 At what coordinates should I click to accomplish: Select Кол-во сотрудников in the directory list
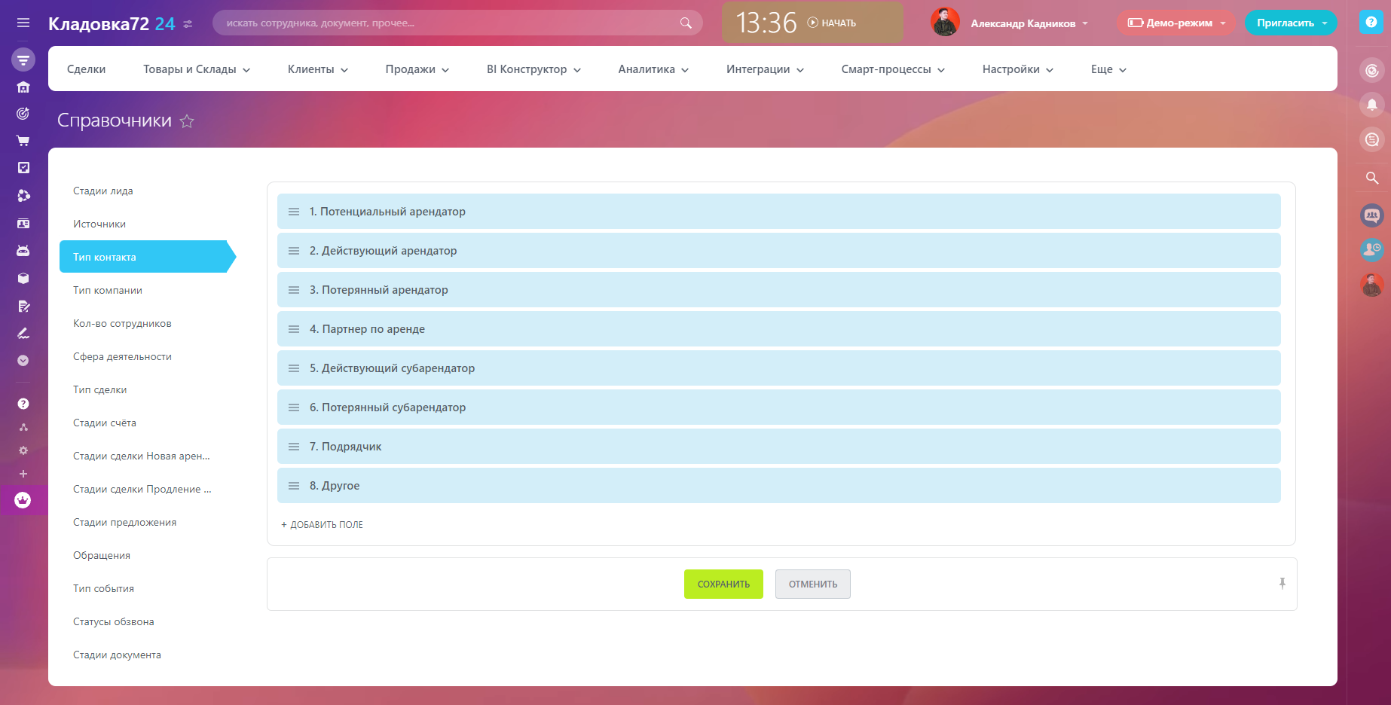tap(122, 323)
